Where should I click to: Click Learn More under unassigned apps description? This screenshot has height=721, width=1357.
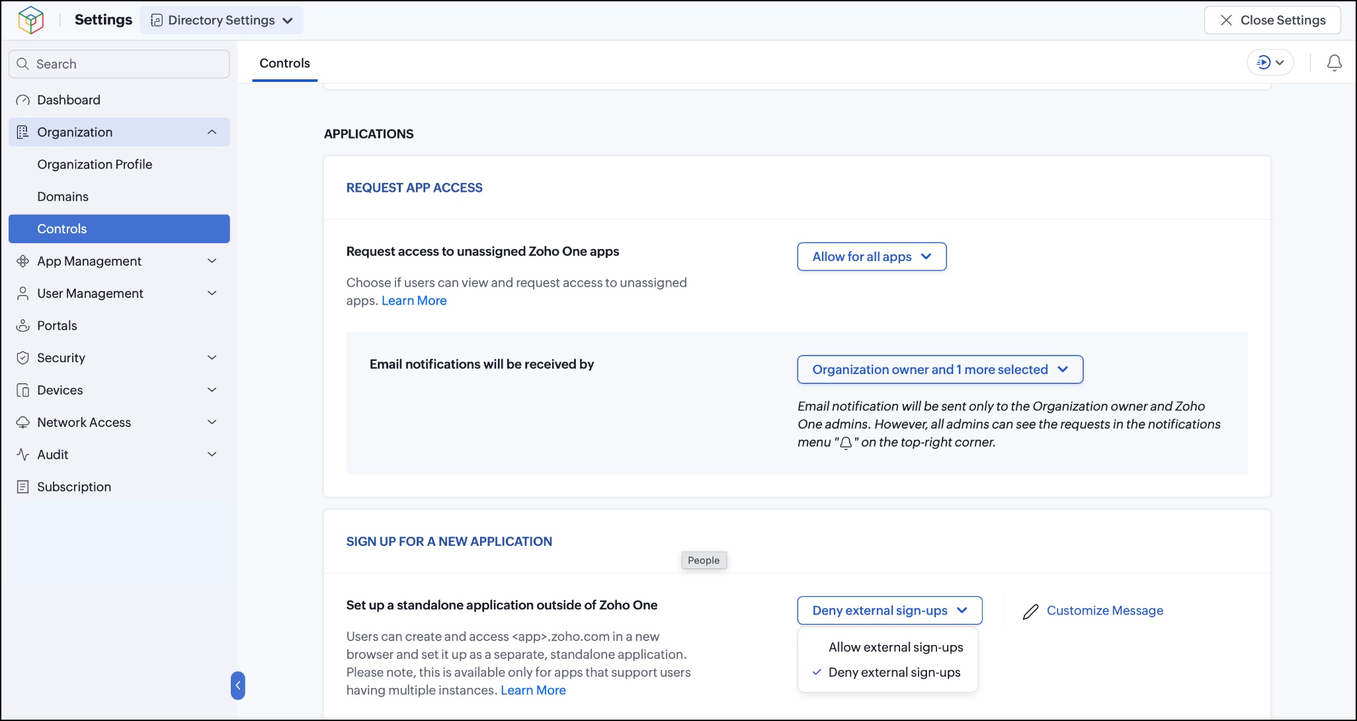pyautogui.click(x=414, y=301)
